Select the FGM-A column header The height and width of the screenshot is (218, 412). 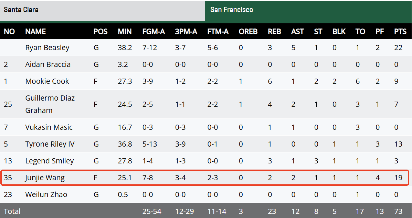coord(154,32)
